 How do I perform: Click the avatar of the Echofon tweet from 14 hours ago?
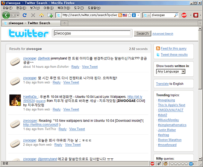click(15, 62)
